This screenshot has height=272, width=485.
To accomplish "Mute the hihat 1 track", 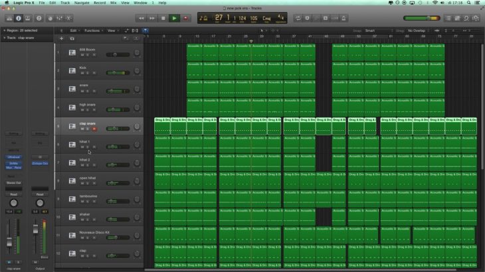I will [x=82, y=147].
